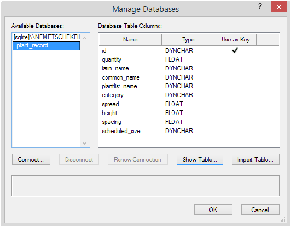Close the Manage Databases dialog
This screenshot has width=291, height=227.
(279, 7)
